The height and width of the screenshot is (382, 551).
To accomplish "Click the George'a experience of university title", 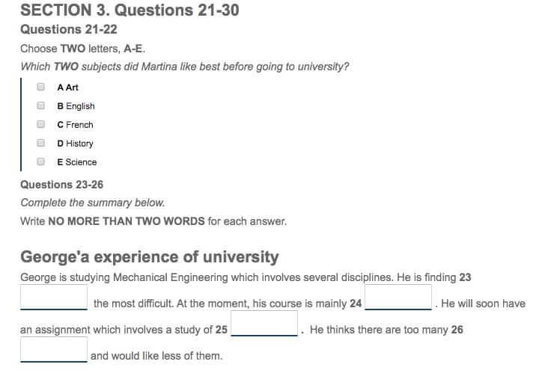I will click(x=150, y=256).
